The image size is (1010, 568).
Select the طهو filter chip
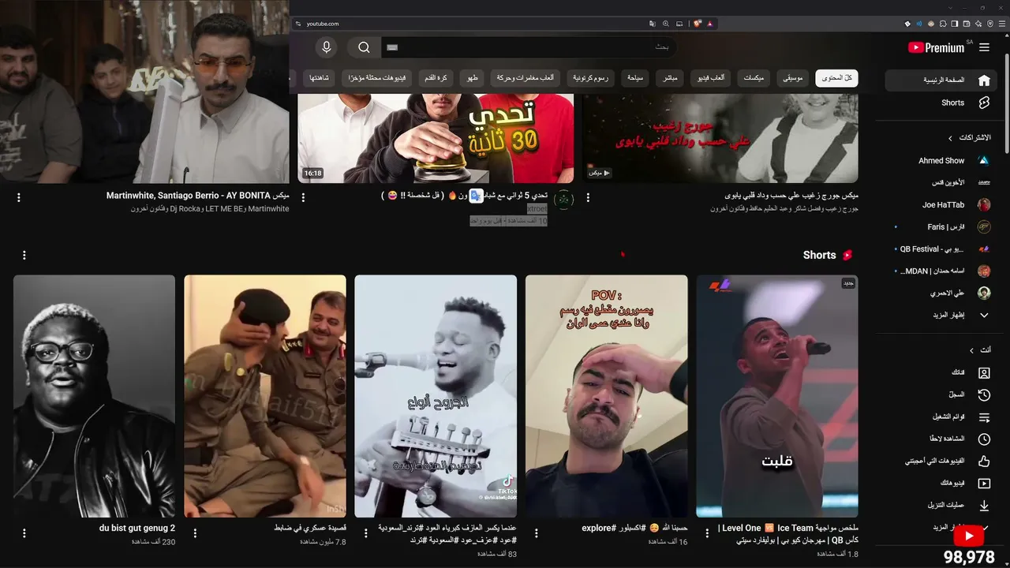pos(473,78)
